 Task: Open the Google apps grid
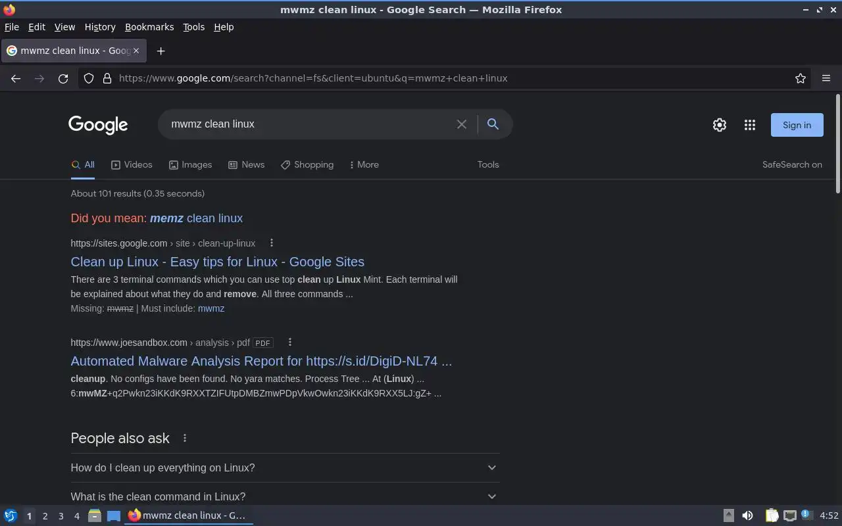(750, 125)
